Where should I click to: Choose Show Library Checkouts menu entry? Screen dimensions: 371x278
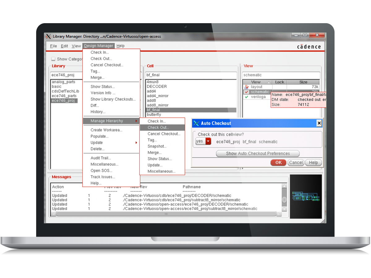pyautogui.click(x=113, y=99)
